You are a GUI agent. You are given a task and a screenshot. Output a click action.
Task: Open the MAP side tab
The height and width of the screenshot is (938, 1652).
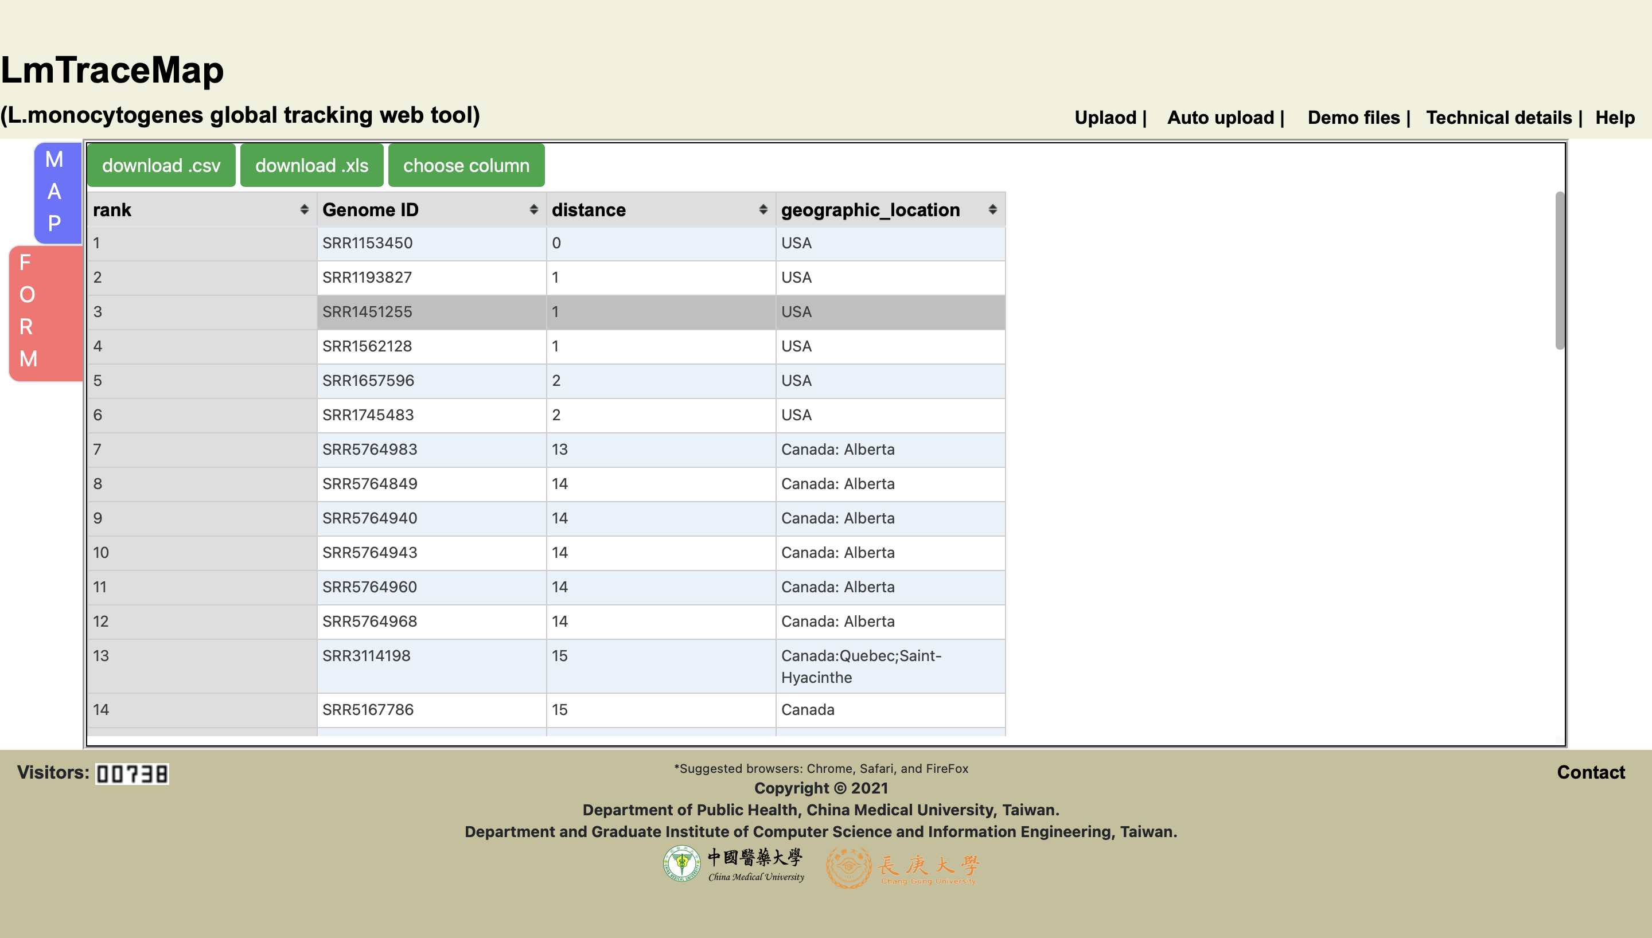(57, 192)
